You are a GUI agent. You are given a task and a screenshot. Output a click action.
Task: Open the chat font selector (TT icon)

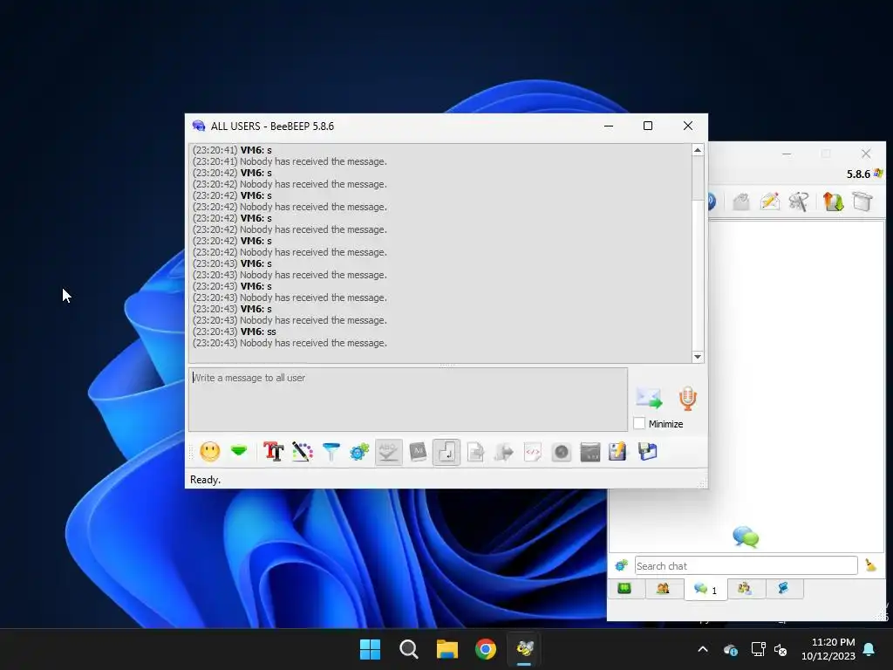[273, 452]
